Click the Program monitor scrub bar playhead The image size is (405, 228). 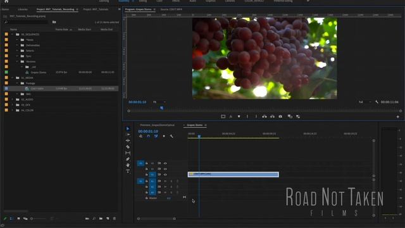click(162, 108)
